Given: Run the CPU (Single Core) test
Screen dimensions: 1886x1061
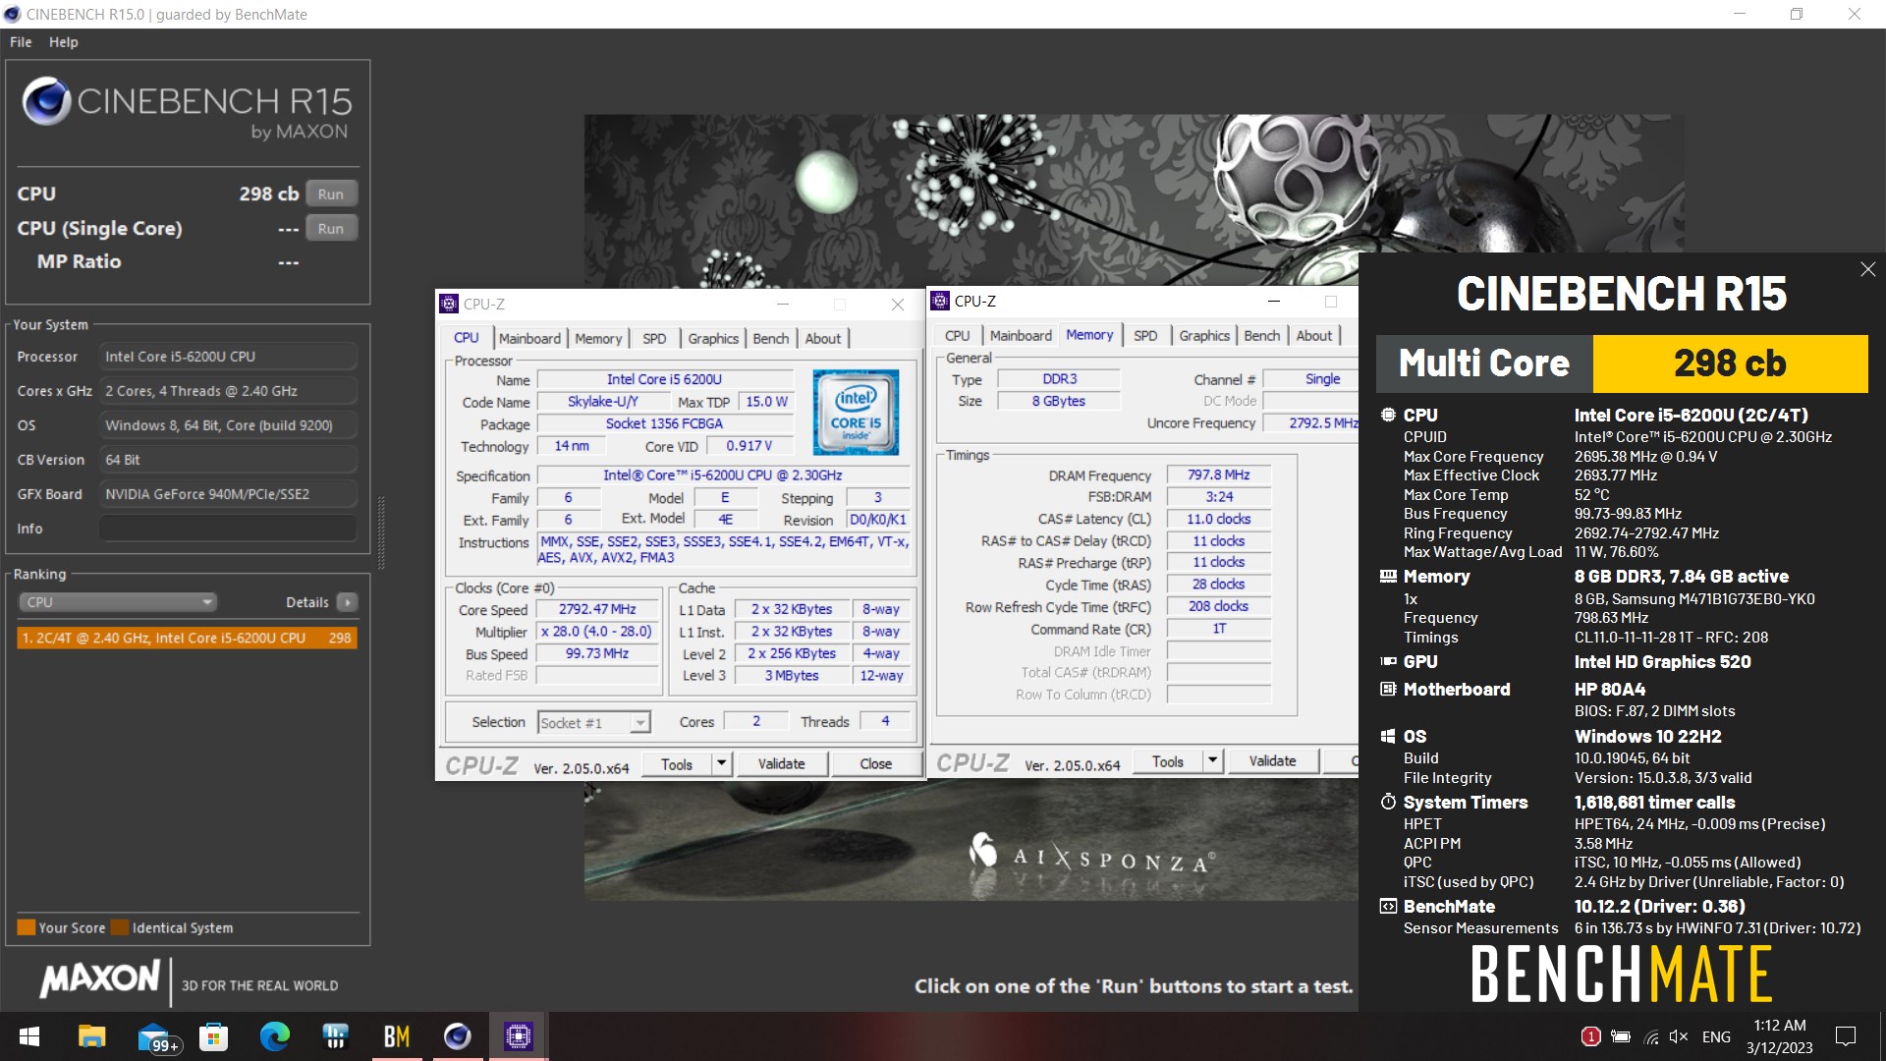Looking at the screenshot, I should [x=331, y=228].
